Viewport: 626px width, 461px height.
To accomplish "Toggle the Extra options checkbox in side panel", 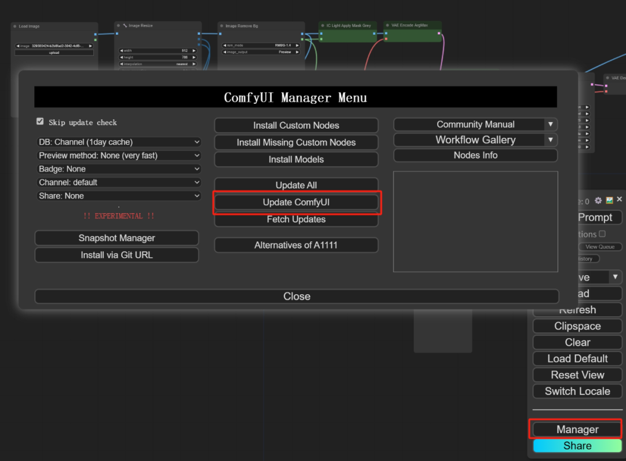I will pyautogui.click(x=602, y=234).
